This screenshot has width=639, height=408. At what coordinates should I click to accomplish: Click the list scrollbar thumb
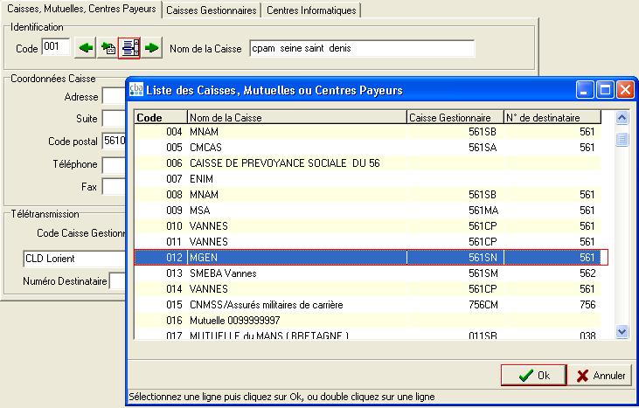click(x=622, y=140)
